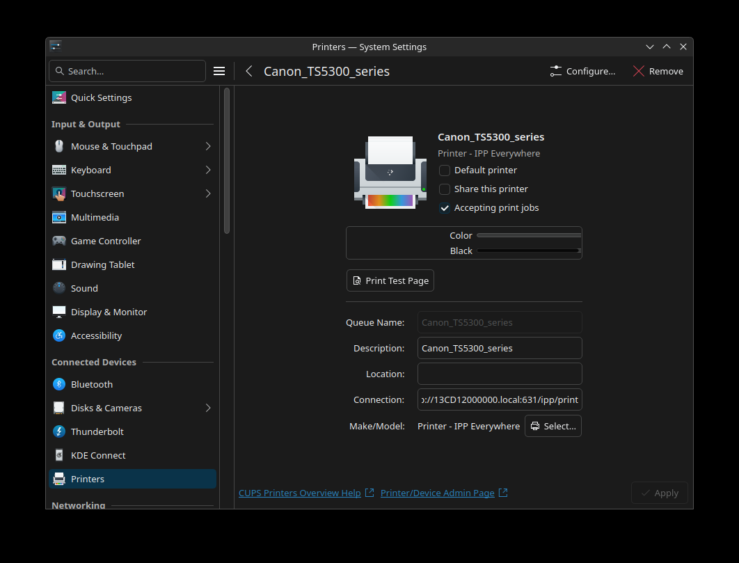Click the search magnifier icon
Screen dimensions: 739x563
tap(59, 71)
